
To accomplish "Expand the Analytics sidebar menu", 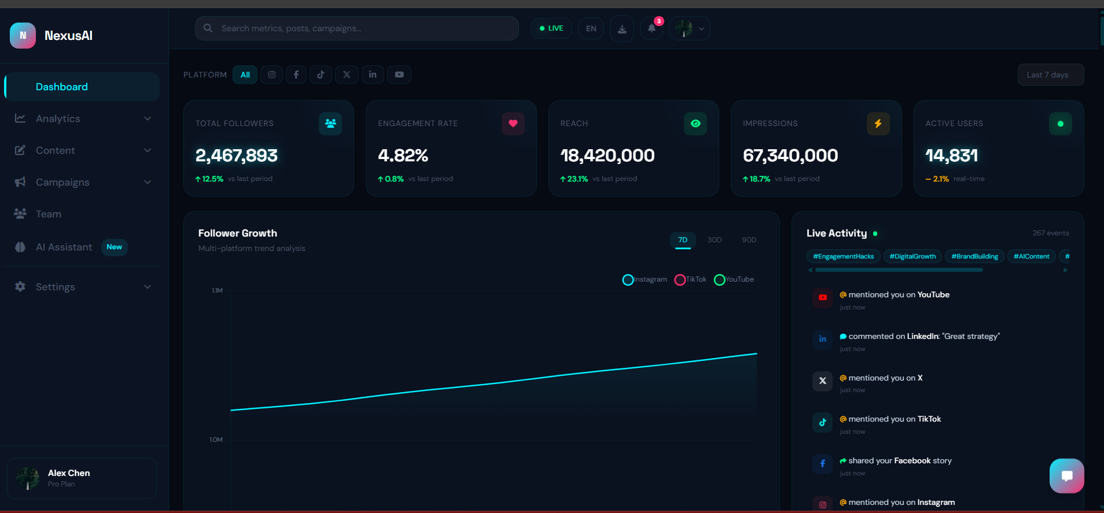I will 82,119.
